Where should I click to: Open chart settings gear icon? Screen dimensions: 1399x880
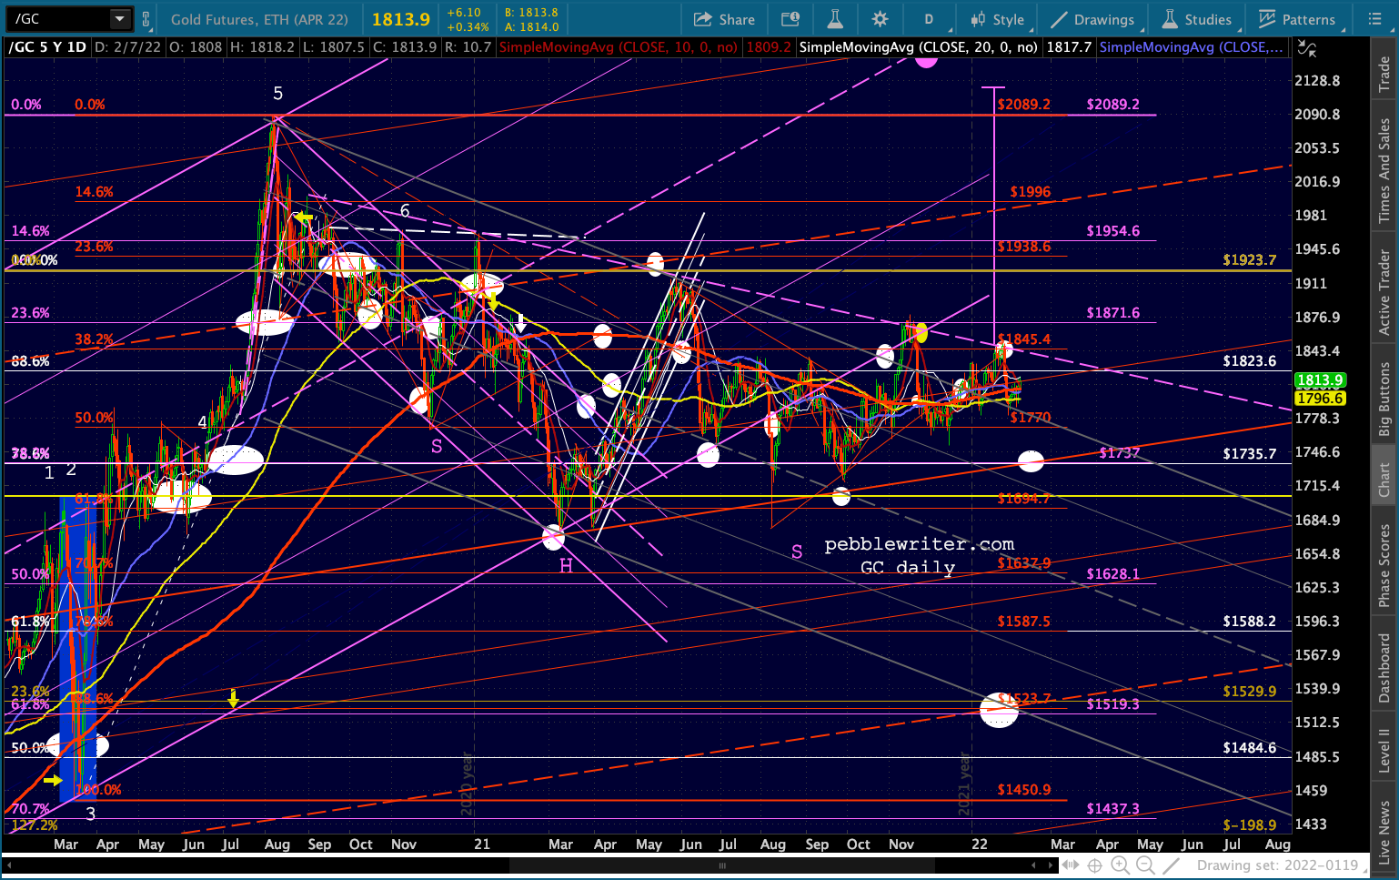tap(880, 19)
